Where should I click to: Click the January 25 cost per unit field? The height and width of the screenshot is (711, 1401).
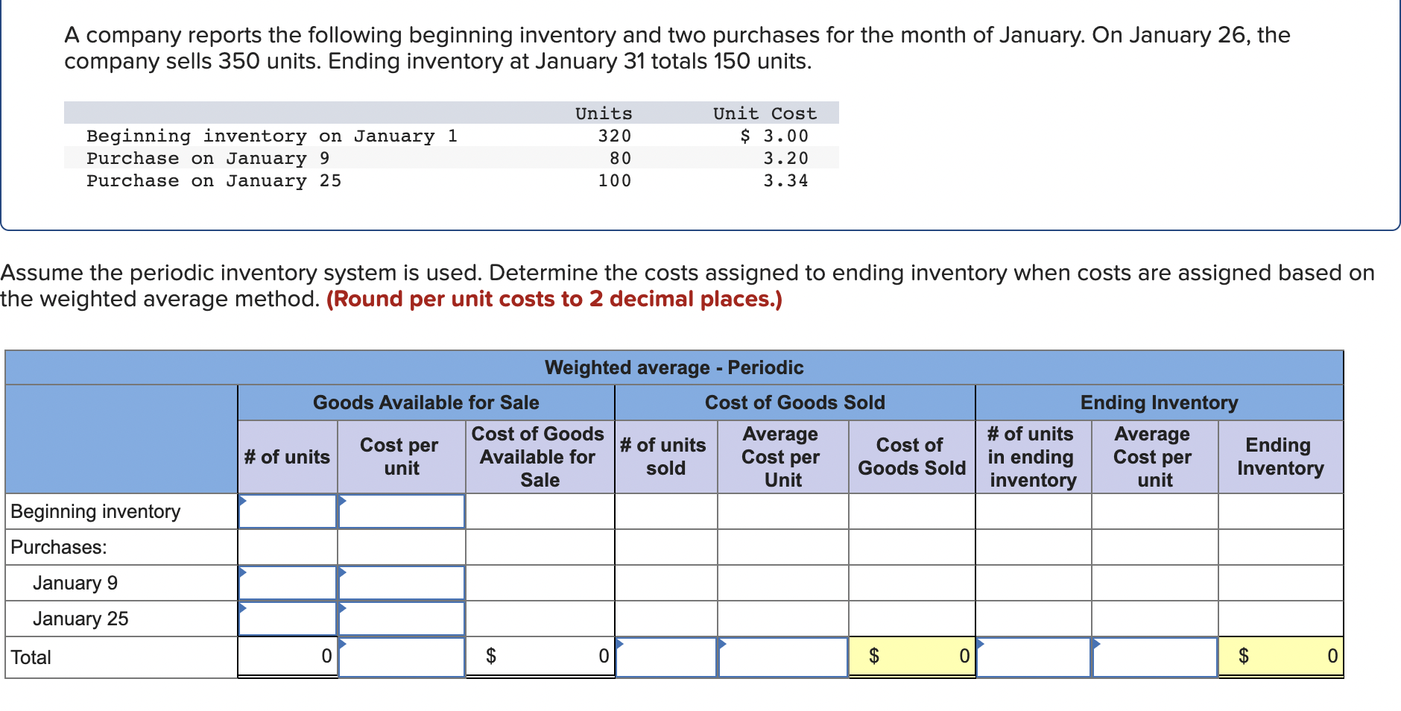[x=401, y=618]
